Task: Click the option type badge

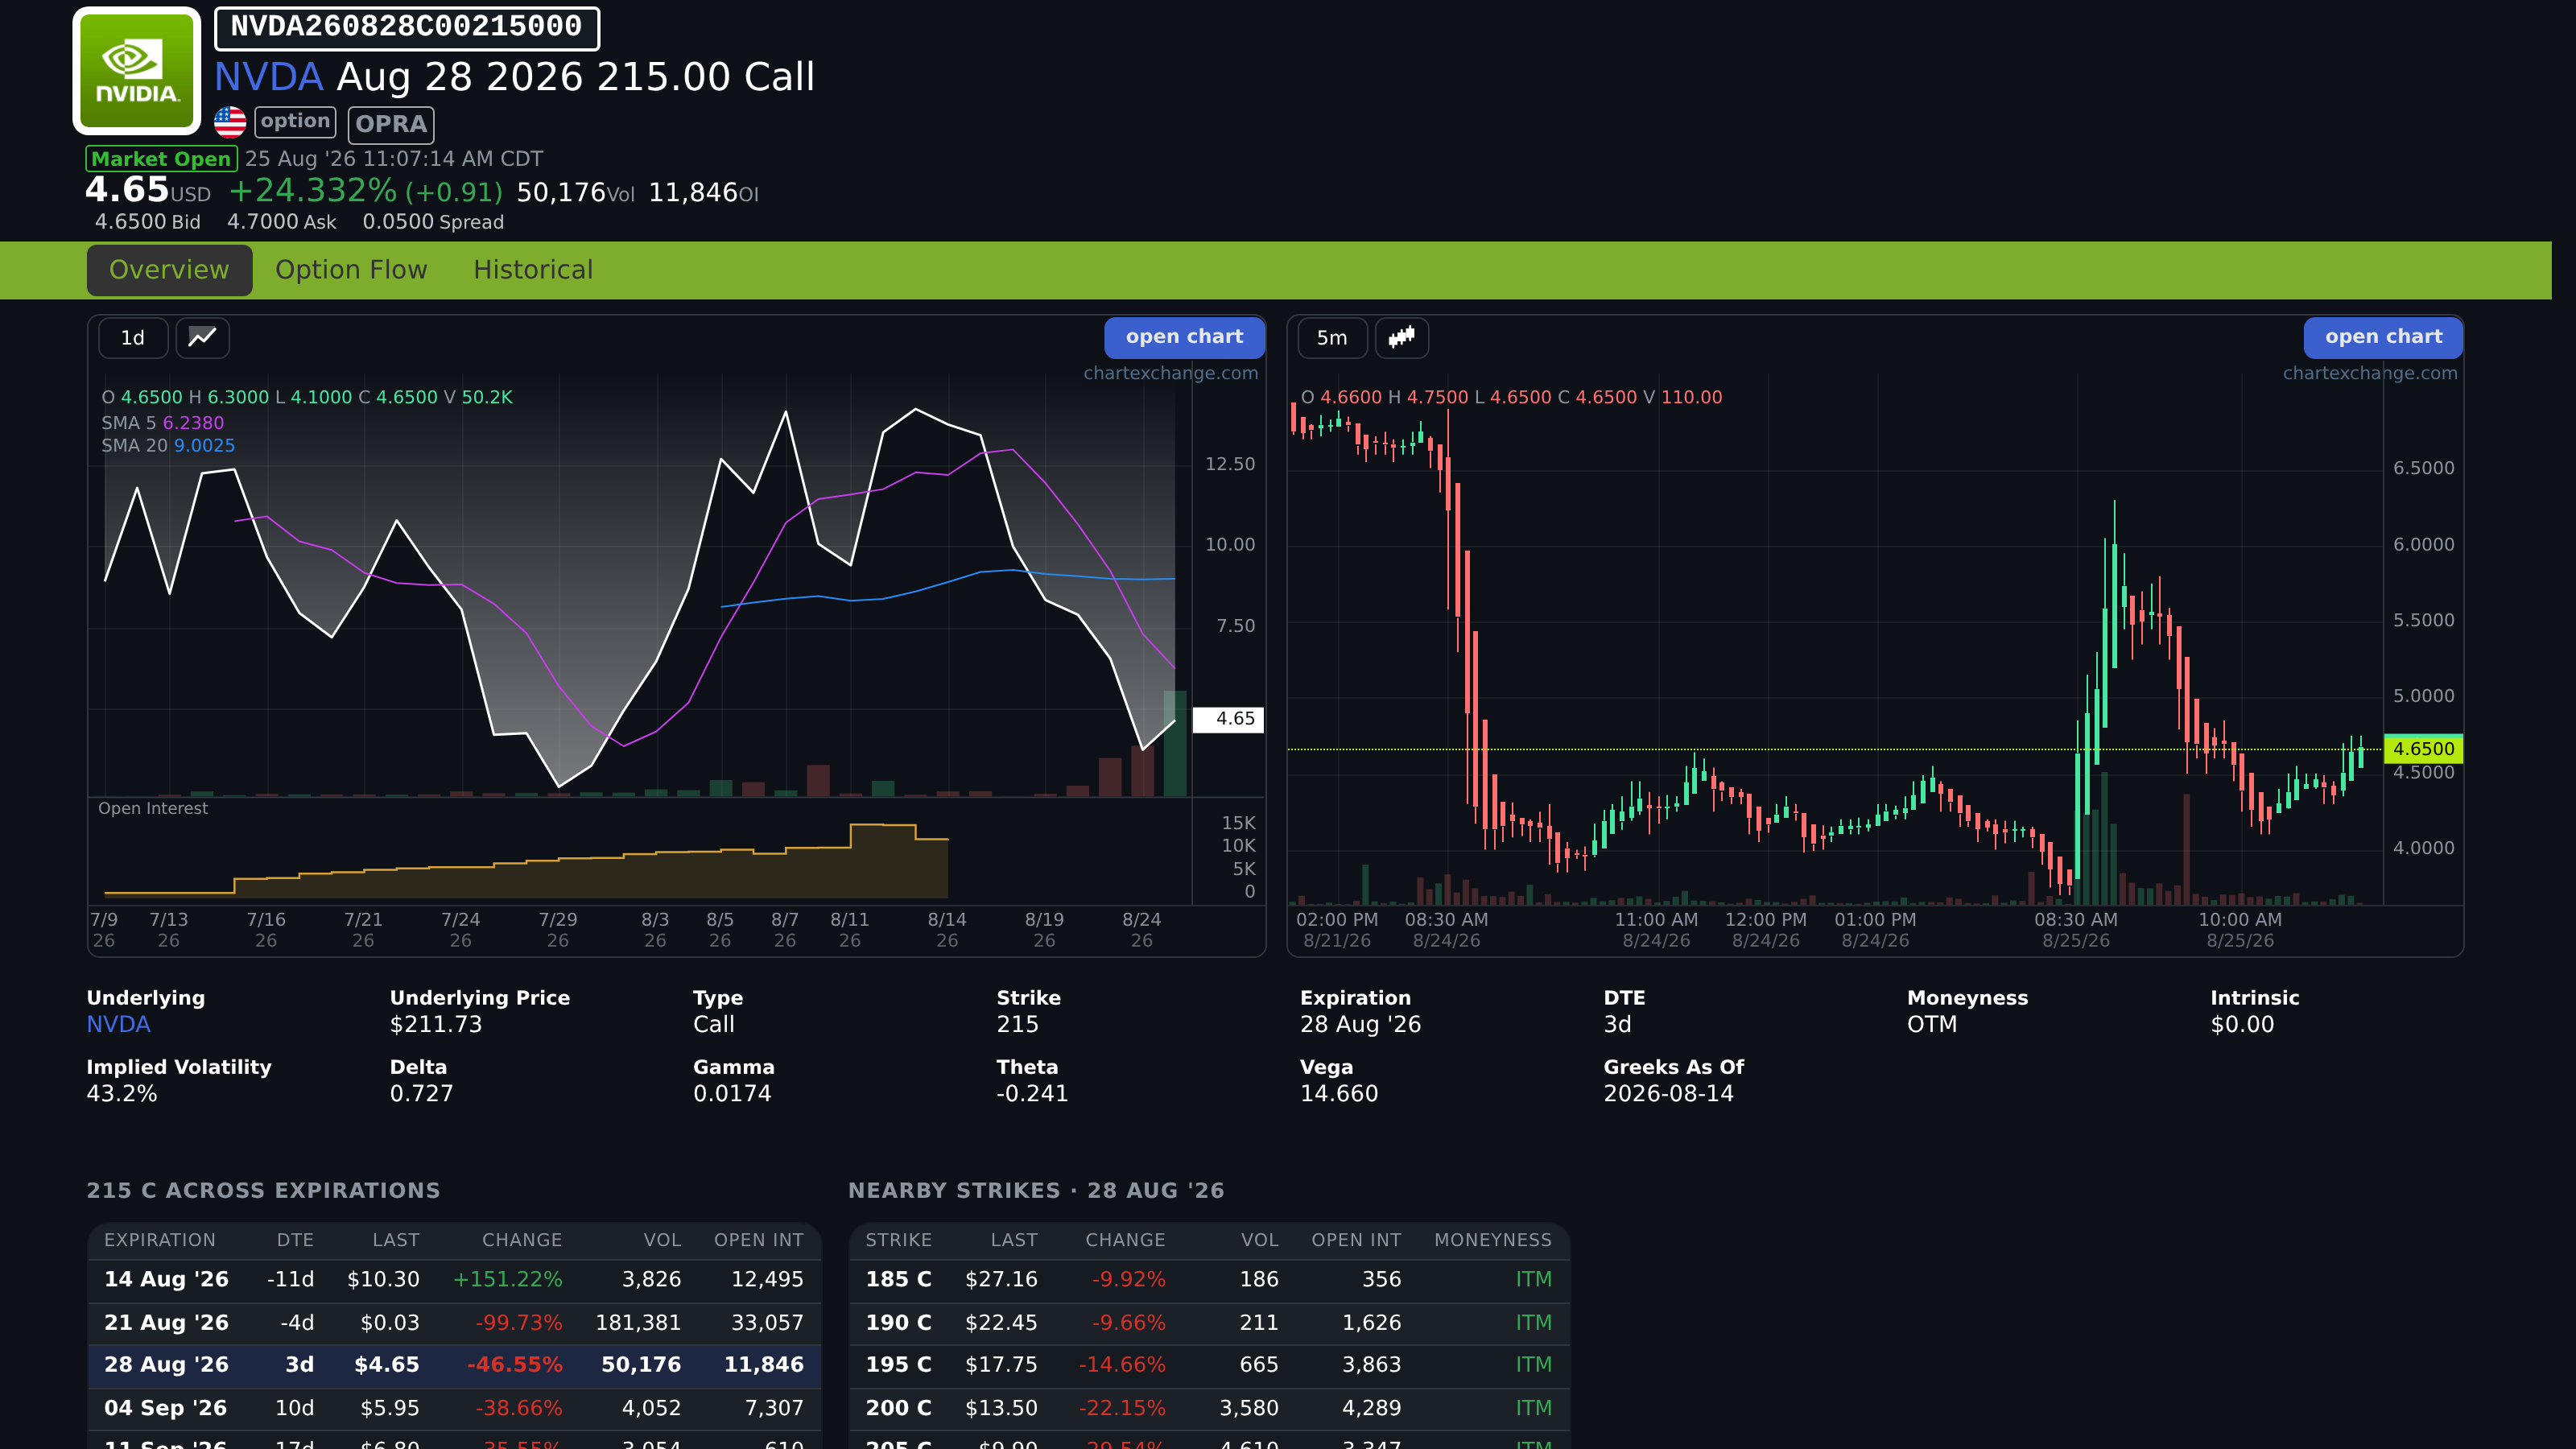Action: coord(295,122)
